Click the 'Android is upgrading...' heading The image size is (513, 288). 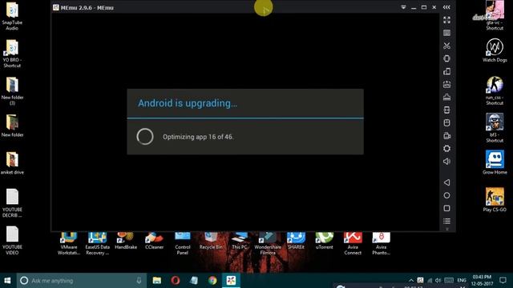pos(188,103)
